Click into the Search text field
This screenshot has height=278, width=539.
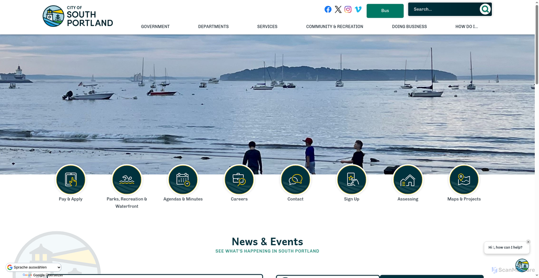[444, 9]
